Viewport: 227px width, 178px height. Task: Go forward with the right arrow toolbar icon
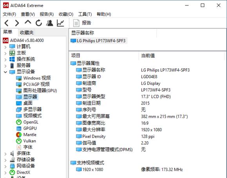click(x=17, y=23)
